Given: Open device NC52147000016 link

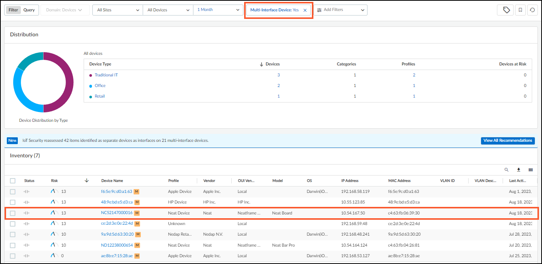Looking at the screenshot, I should [117, 213].
